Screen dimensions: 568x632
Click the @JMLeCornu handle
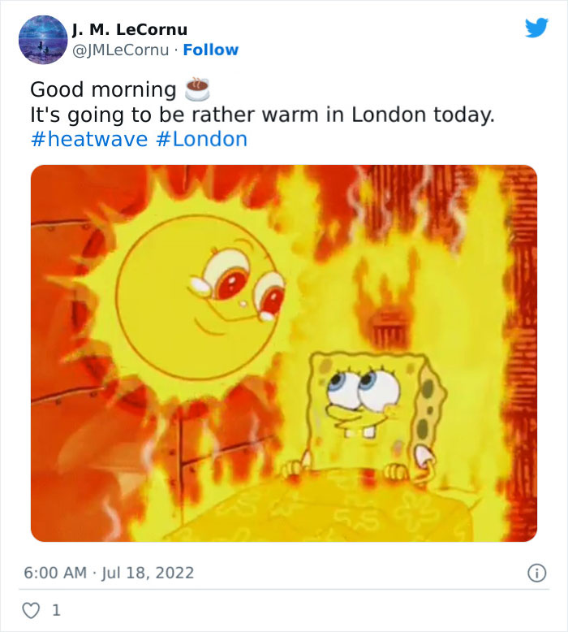(x=120, y=50)
